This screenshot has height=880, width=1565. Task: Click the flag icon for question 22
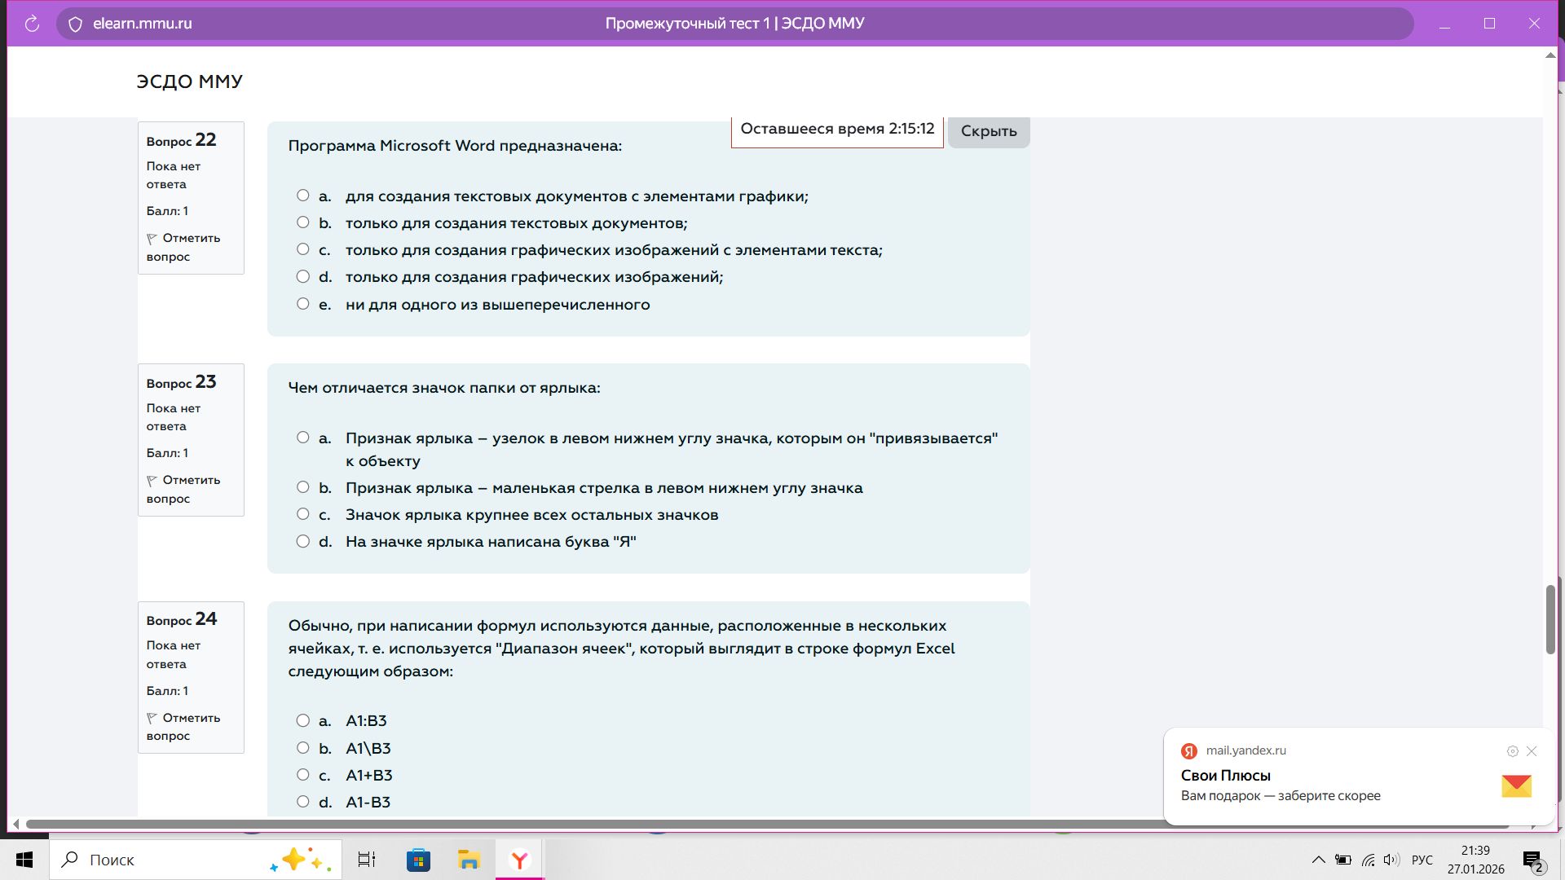pyautogui.click(x=152, y=239)
